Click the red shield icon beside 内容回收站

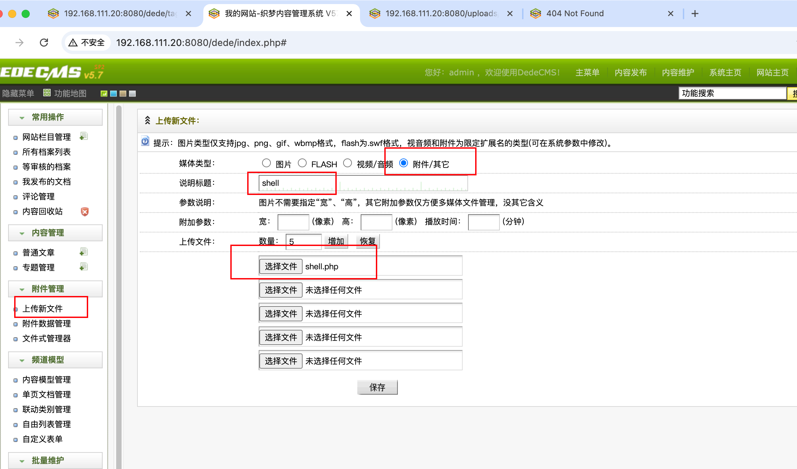[84, 212]
